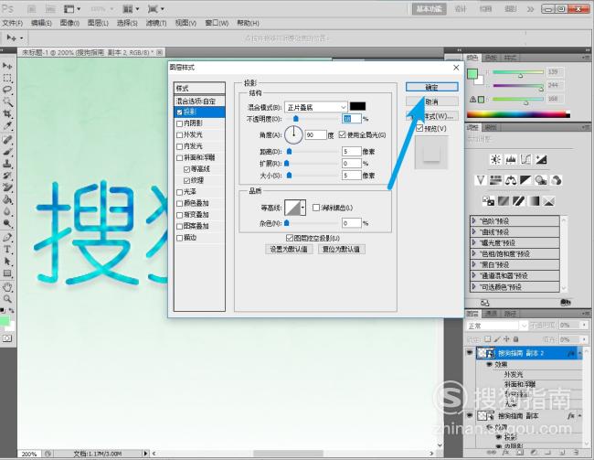Expand the "色阶"预设 presets
The image size is (594, 460).
tap(473, 220)
